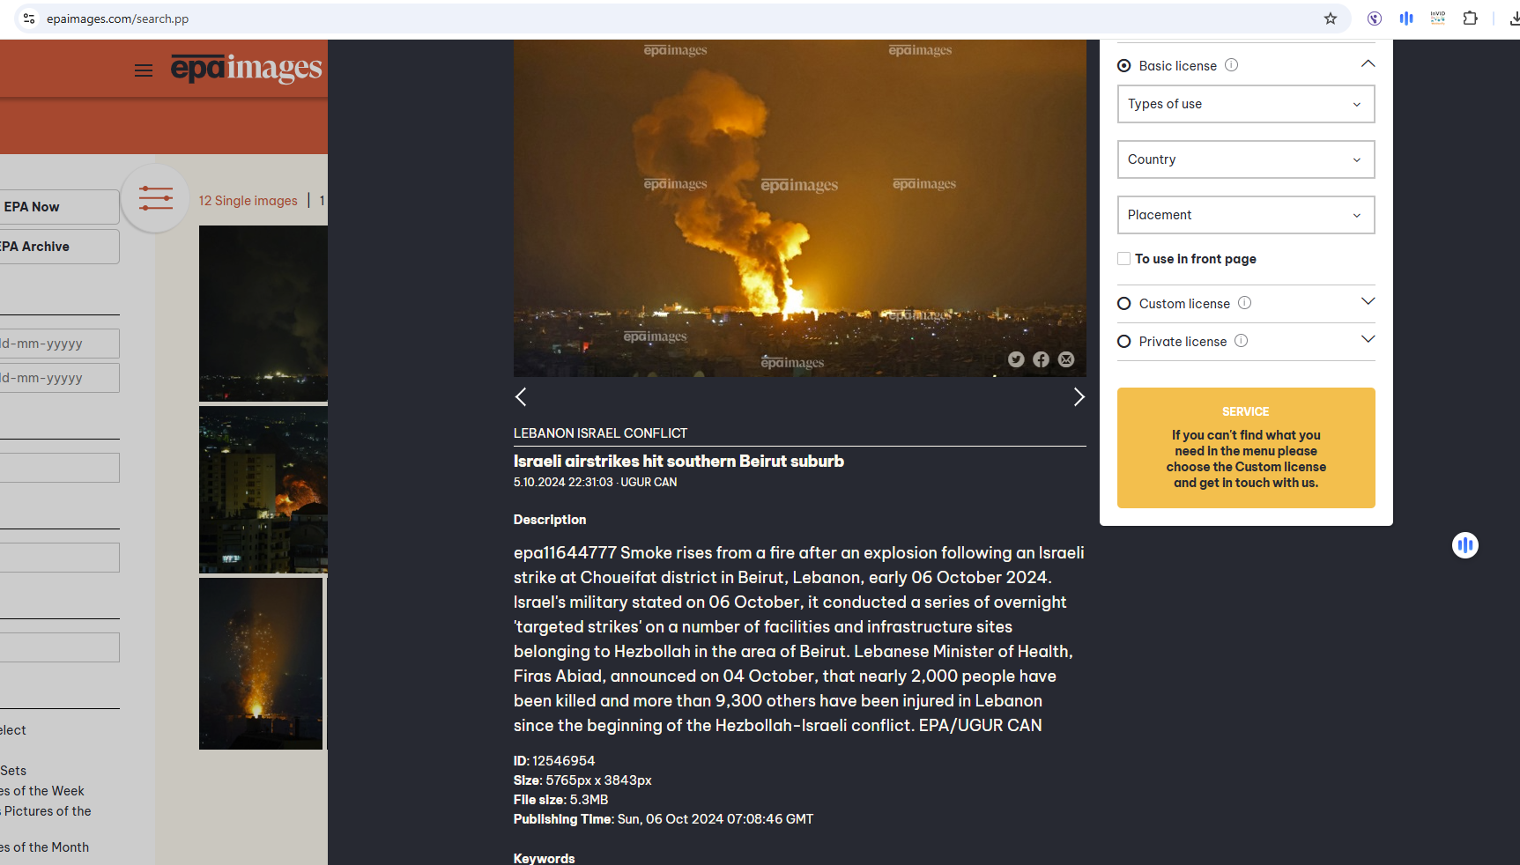Click the Keywords heading
Viewport: 1520px width, 865px height.
coord(544,858)
